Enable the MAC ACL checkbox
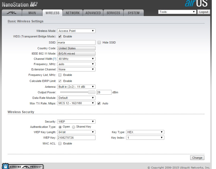This screenshot has width=216, height=169. [x=60, y=143]
